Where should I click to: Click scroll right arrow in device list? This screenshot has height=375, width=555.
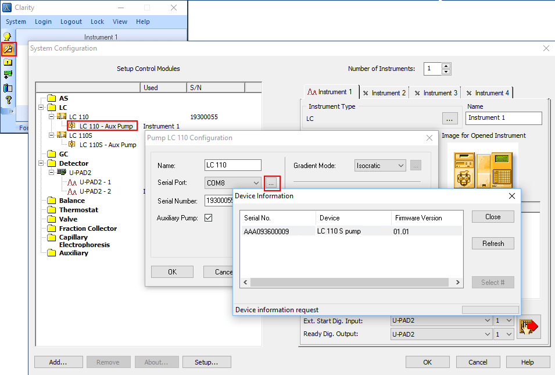click(x=457, y=282)
